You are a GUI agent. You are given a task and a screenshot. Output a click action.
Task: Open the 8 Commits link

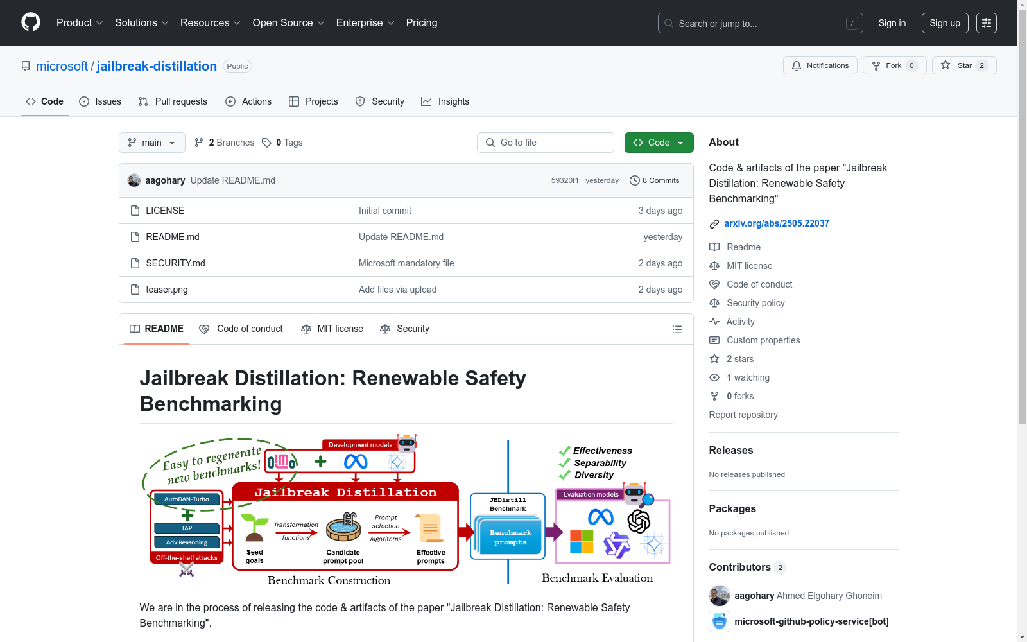point(655,180)
